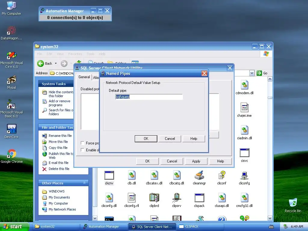Click OK in SQL Server Client Network Utility

pos(147,161)
